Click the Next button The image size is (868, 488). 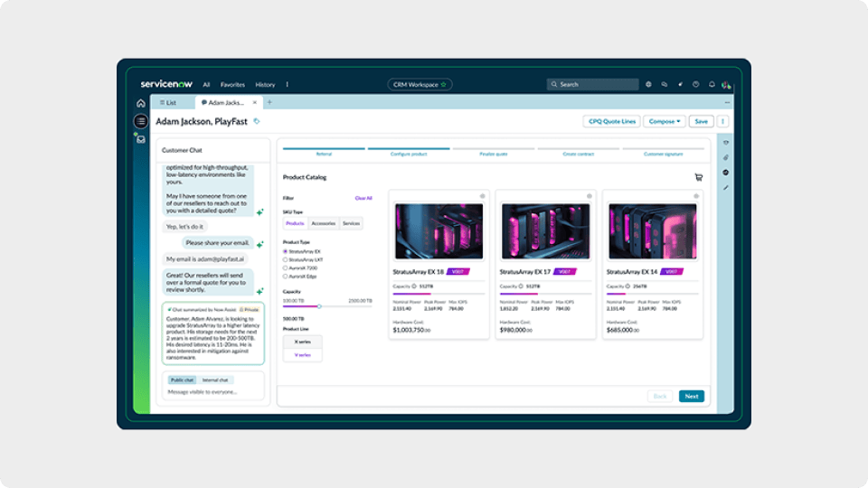pyautogui.click(x=691, y=396)
